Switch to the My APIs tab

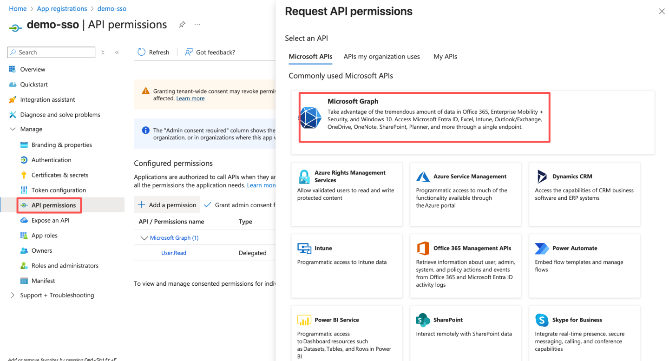tap(445, 57)
